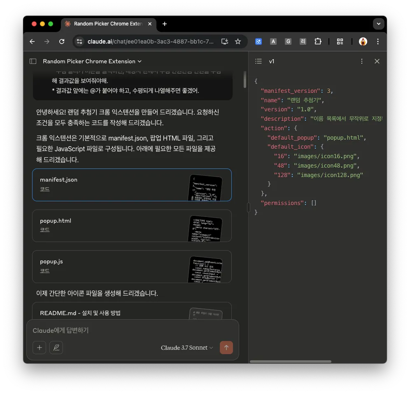410x394 pixels.
Task: Click the plus attachment button
Action: coord(39,348)
